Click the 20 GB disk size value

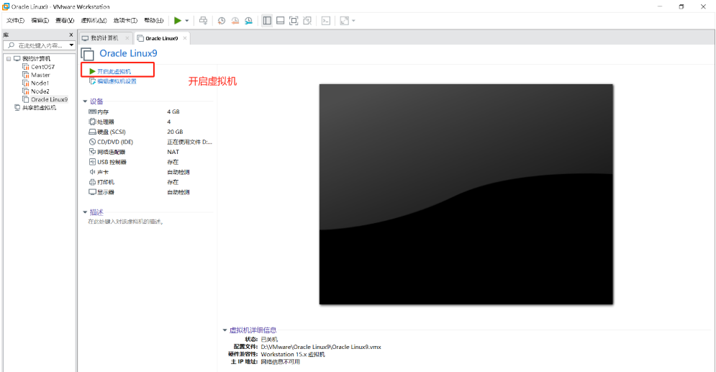(175, 132)
